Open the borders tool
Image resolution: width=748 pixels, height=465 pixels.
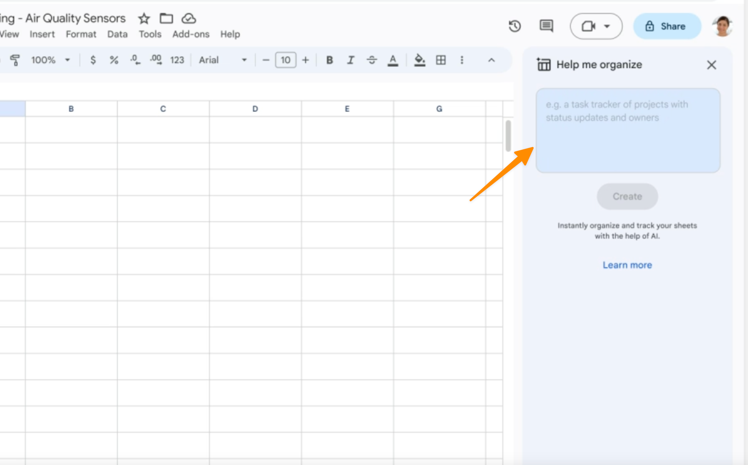[440, 60]
